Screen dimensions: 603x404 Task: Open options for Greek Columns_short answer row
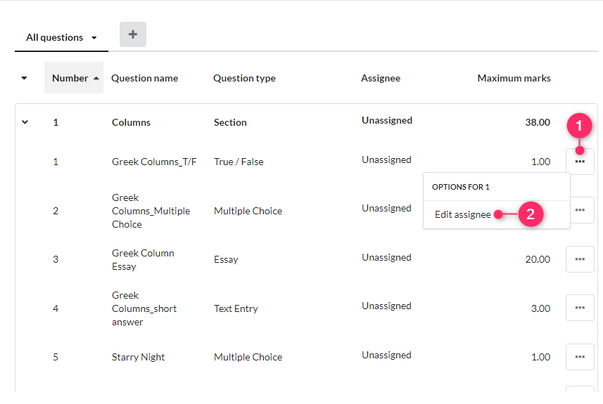click(580, 308)
